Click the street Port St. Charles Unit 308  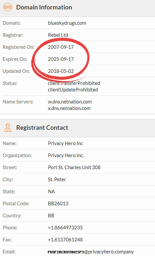tap(74, 168)
